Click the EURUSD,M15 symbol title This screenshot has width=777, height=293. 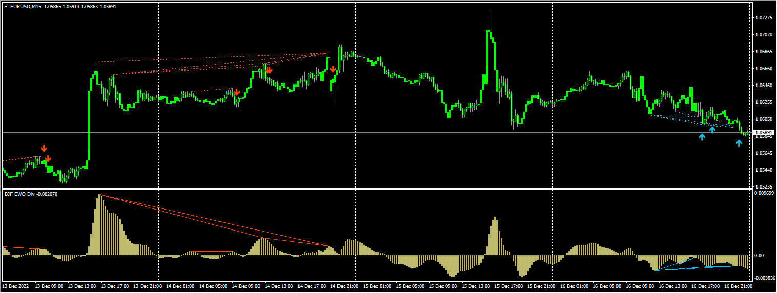coord(26,7)
